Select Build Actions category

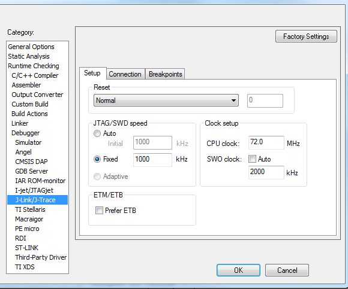29,114
